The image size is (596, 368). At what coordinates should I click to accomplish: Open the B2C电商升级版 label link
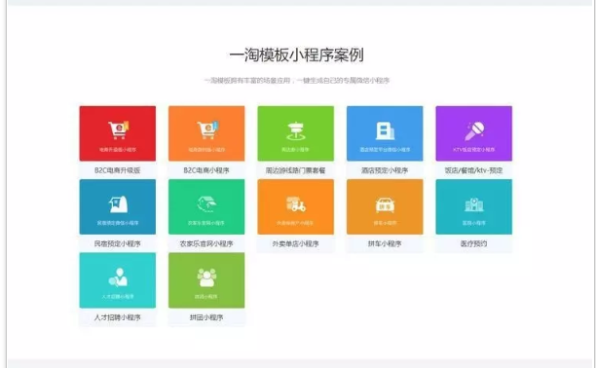pos(118,170)
